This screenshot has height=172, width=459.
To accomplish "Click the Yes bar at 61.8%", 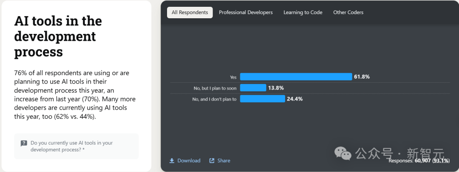I will (x=296, y=76).
